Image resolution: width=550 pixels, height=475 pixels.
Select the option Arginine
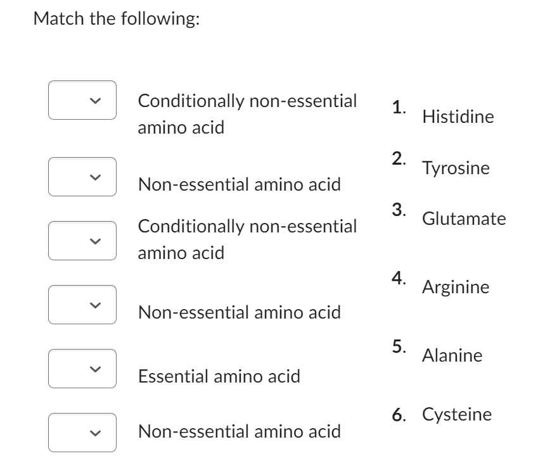[456, 288]
